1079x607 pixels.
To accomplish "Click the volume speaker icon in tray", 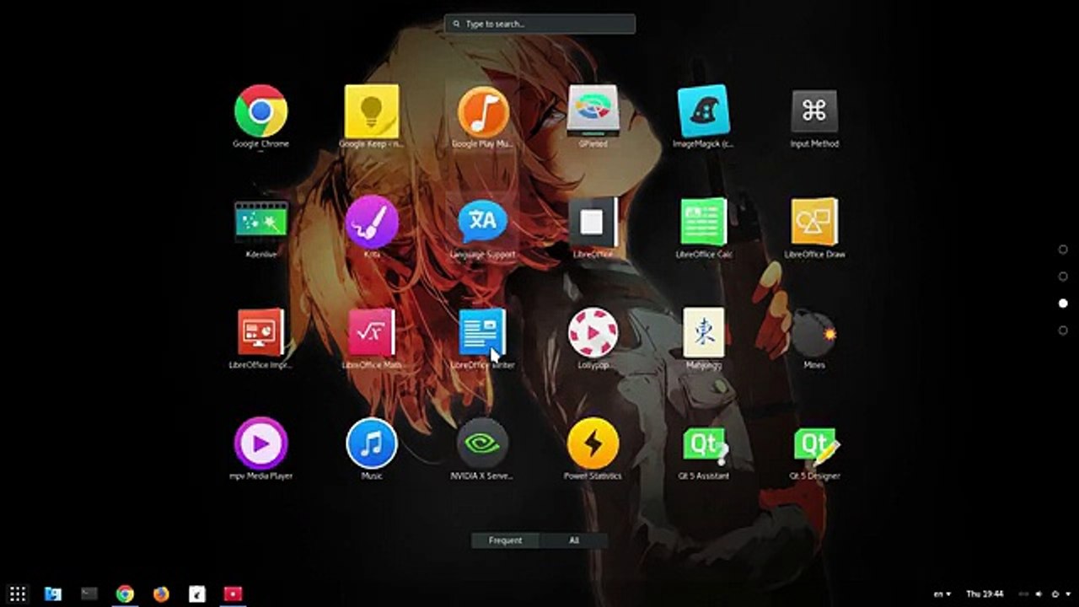I will [x=1039, y=594].
